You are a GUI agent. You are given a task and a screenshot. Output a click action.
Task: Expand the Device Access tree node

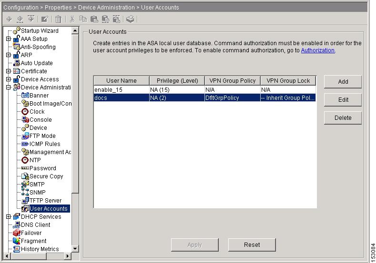click(x=9, y=79)
